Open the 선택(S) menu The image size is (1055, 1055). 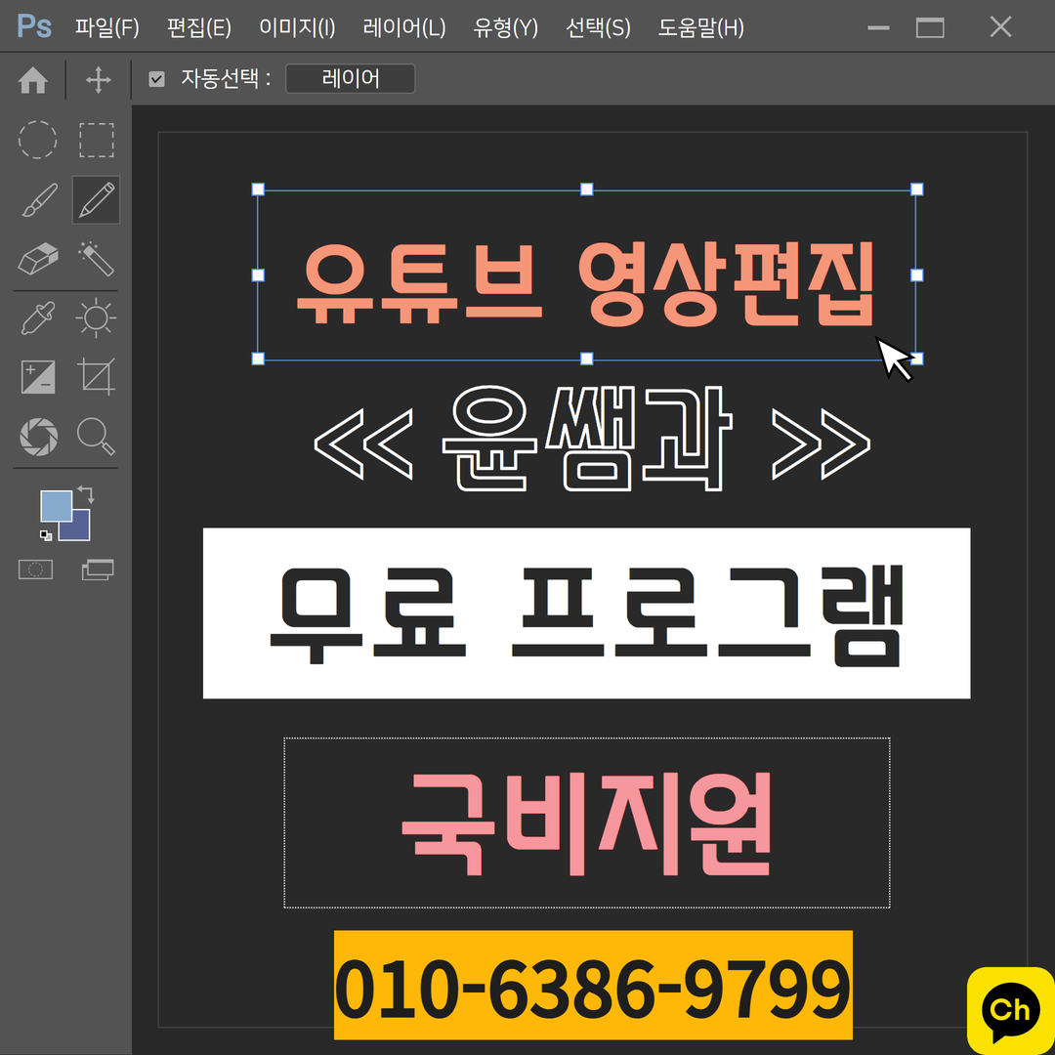coord(598,27)
